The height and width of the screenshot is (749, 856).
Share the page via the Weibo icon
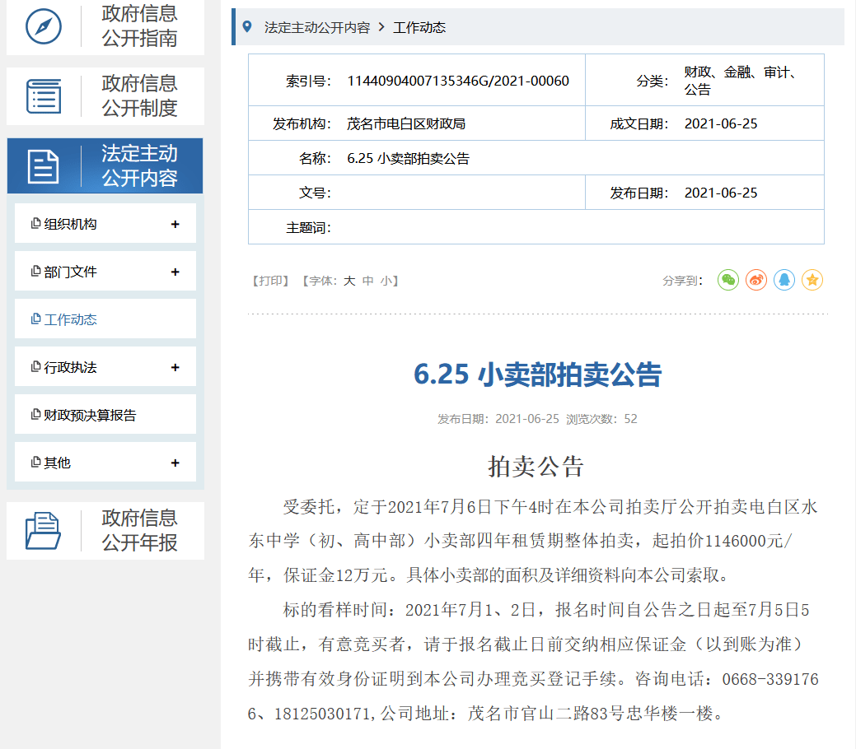(x=756, y=280)
